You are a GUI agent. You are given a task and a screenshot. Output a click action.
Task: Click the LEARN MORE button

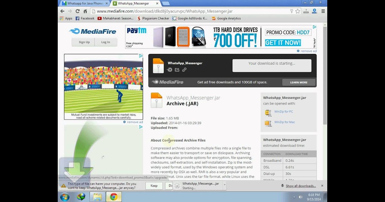tap(299, 82)
